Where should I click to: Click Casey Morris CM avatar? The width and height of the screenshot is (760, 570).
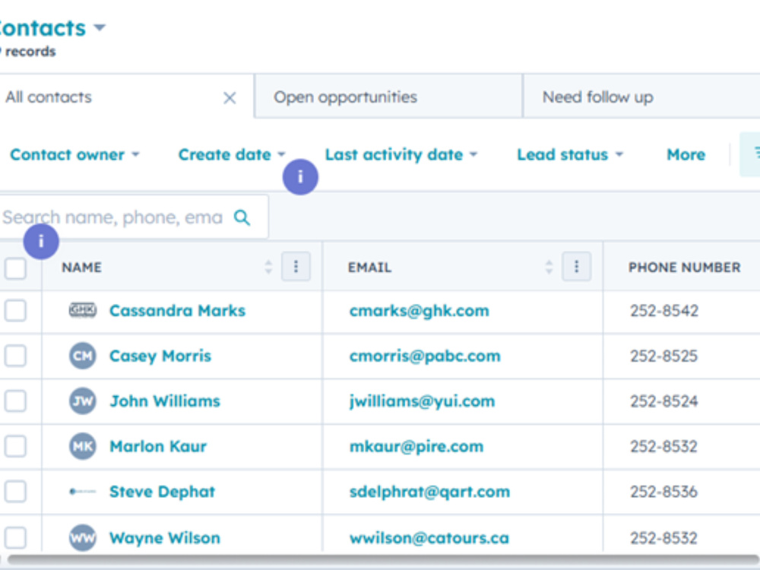82,356
